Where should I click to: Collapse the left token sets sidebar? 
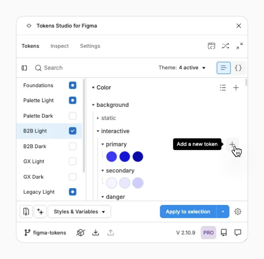coord(24,68)
